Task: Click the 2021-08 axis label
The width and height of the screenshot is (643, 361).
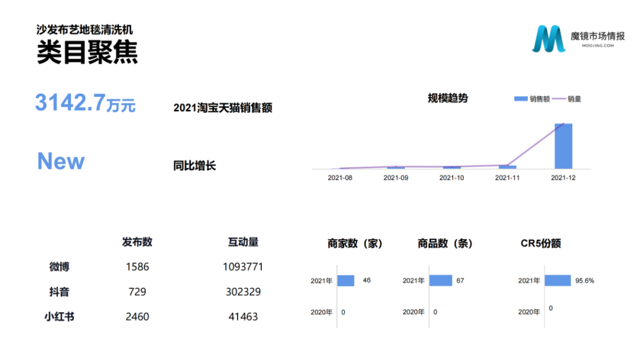Action: click(340, 178)
